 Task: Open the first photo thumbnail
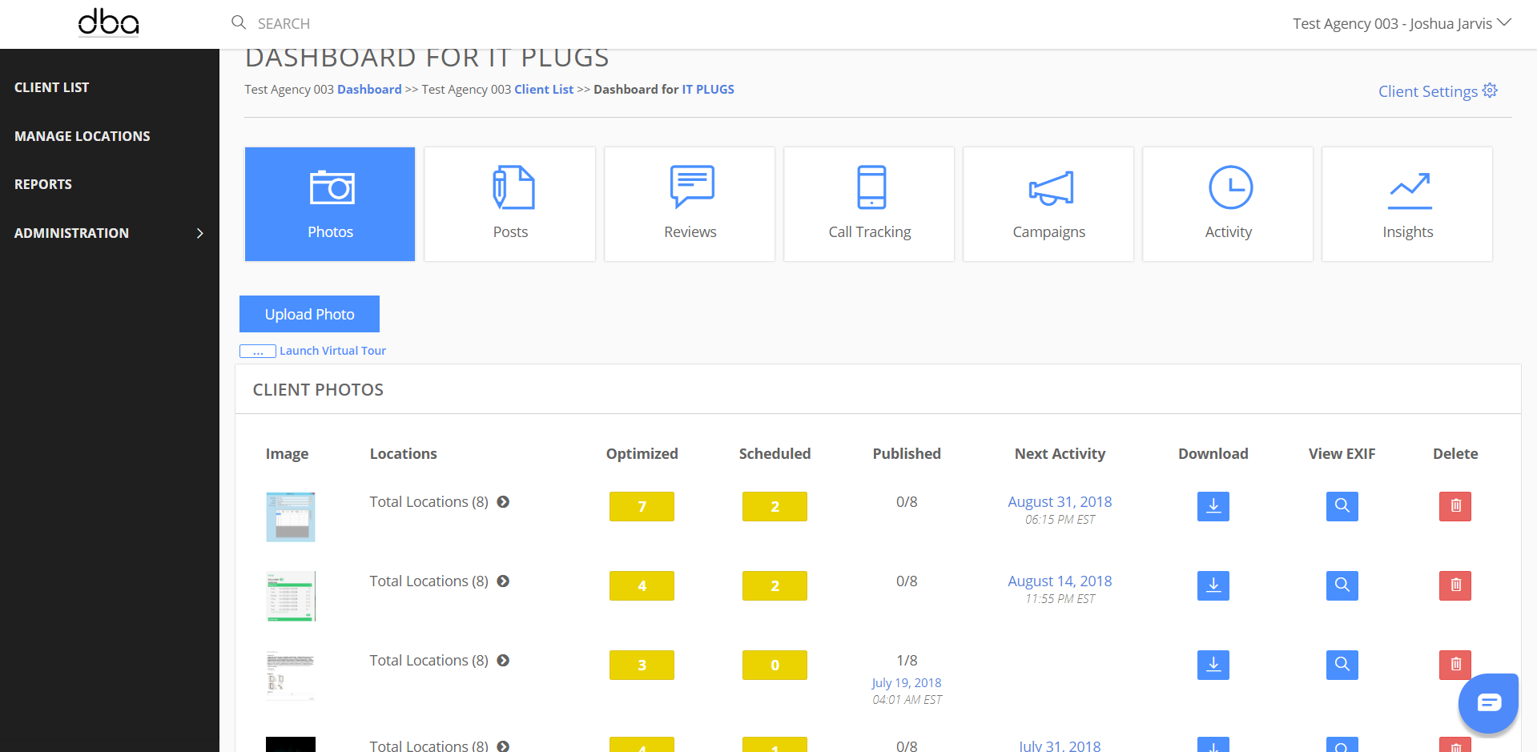(x=290, y=517)
